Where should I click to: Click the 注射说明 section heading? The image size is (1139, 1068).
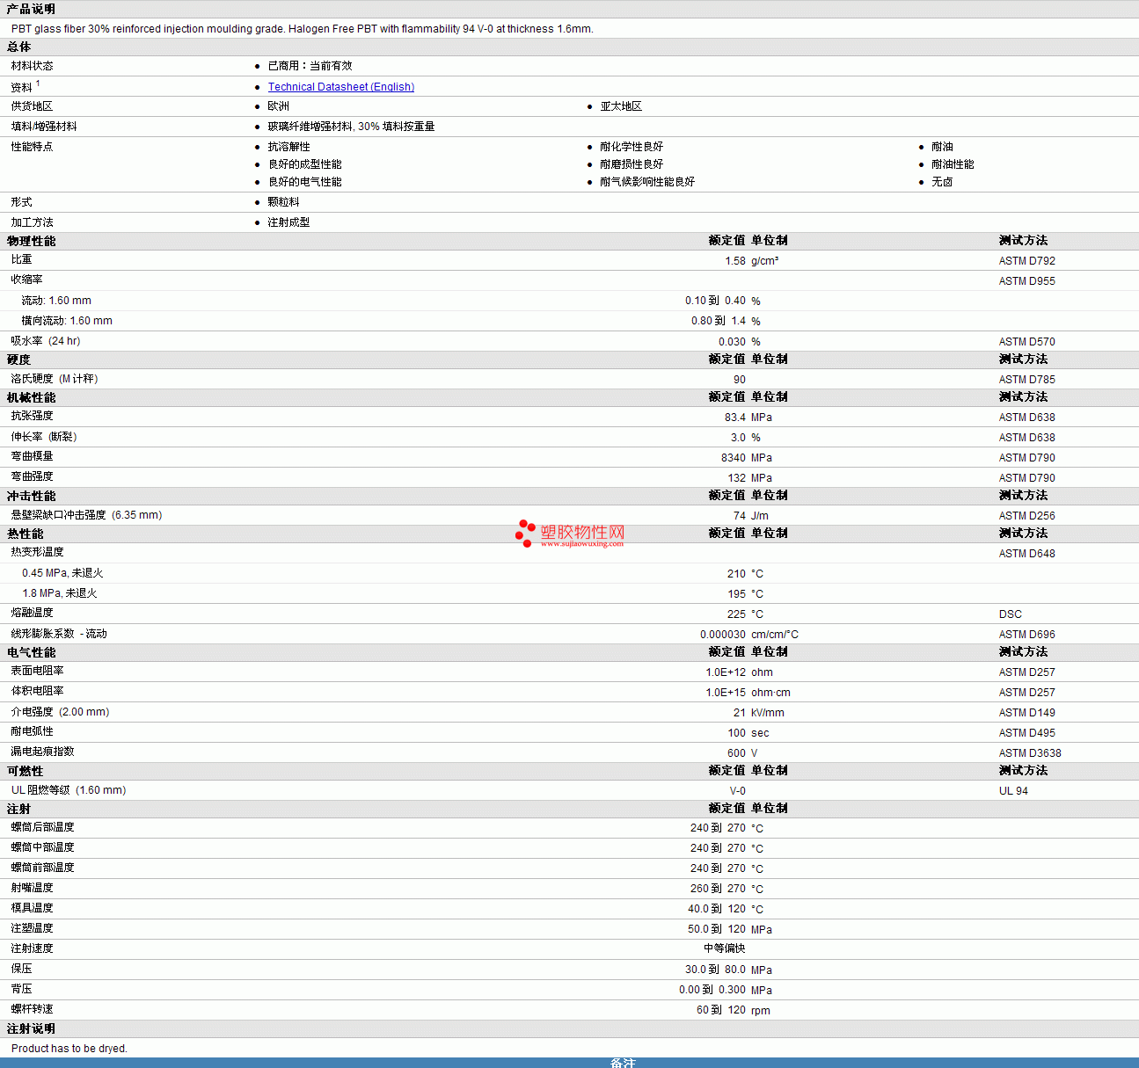tap(31, 1028)
